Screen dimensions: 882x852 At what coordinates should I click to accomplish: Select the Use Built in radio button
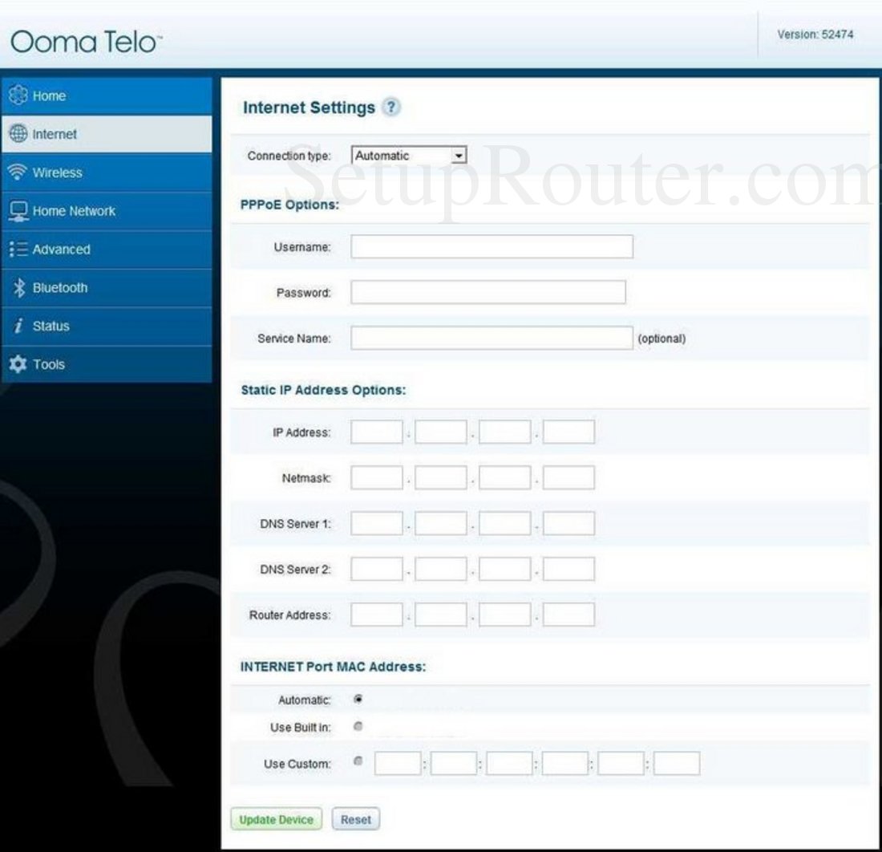coord(358,727)
